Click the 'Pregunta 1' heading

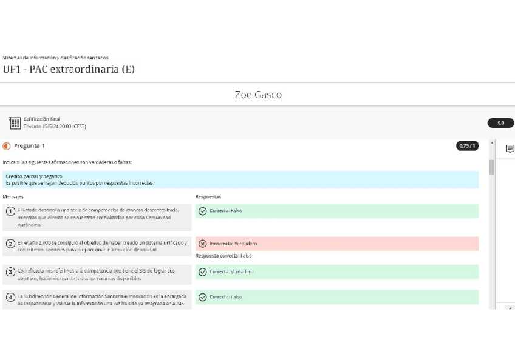[x=29, y=146]
